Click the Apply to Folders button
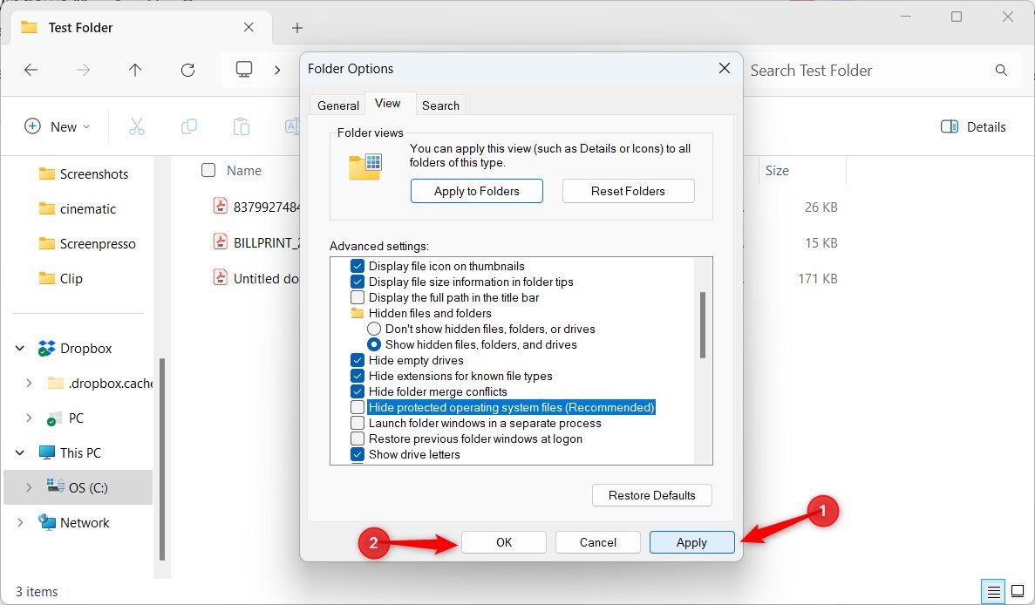The width and height of the screenshot is (1035, 605). (x=477, y=191)
